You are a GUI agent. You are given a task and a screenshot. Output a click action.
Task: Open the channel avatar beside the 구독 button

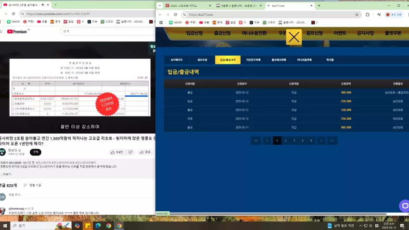(x=2, y=152)
